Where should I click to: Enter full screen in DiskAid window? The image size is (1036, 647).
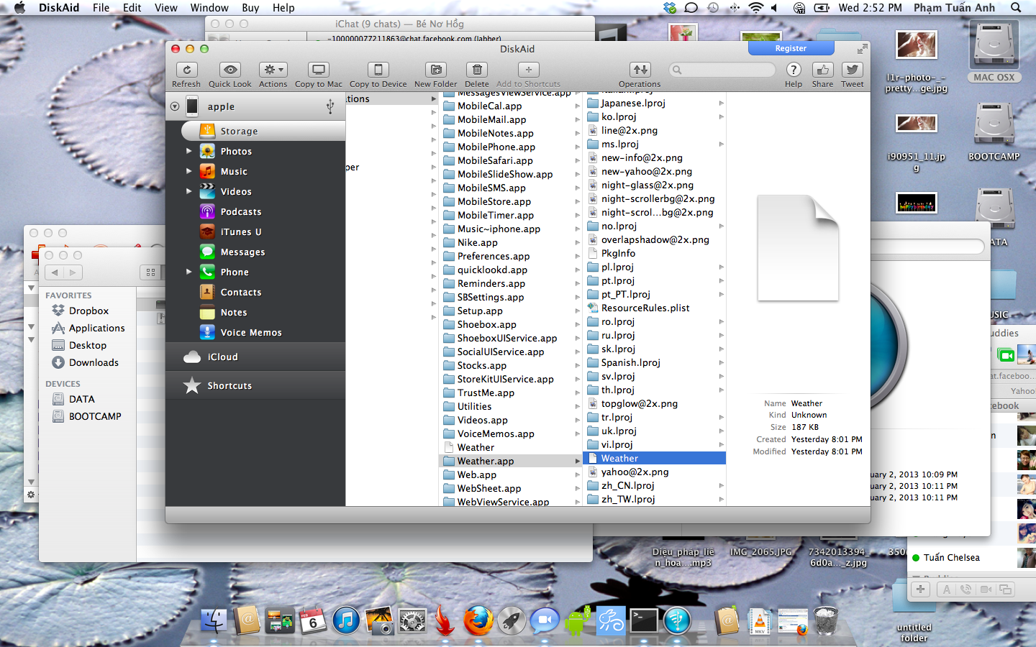(862, 49)
